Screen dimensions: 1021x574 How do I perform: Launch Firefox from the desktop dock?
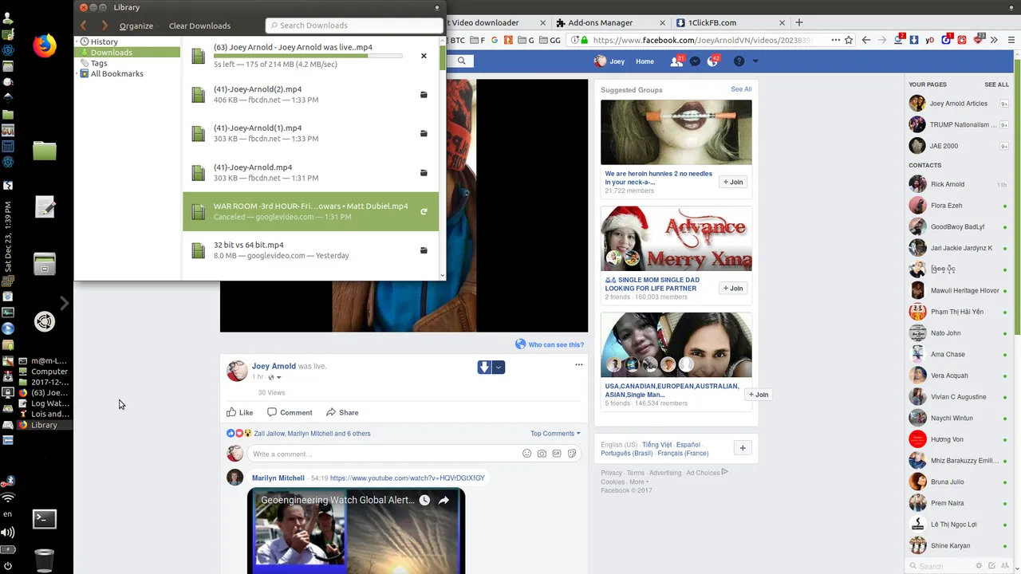tap(45, 45)
